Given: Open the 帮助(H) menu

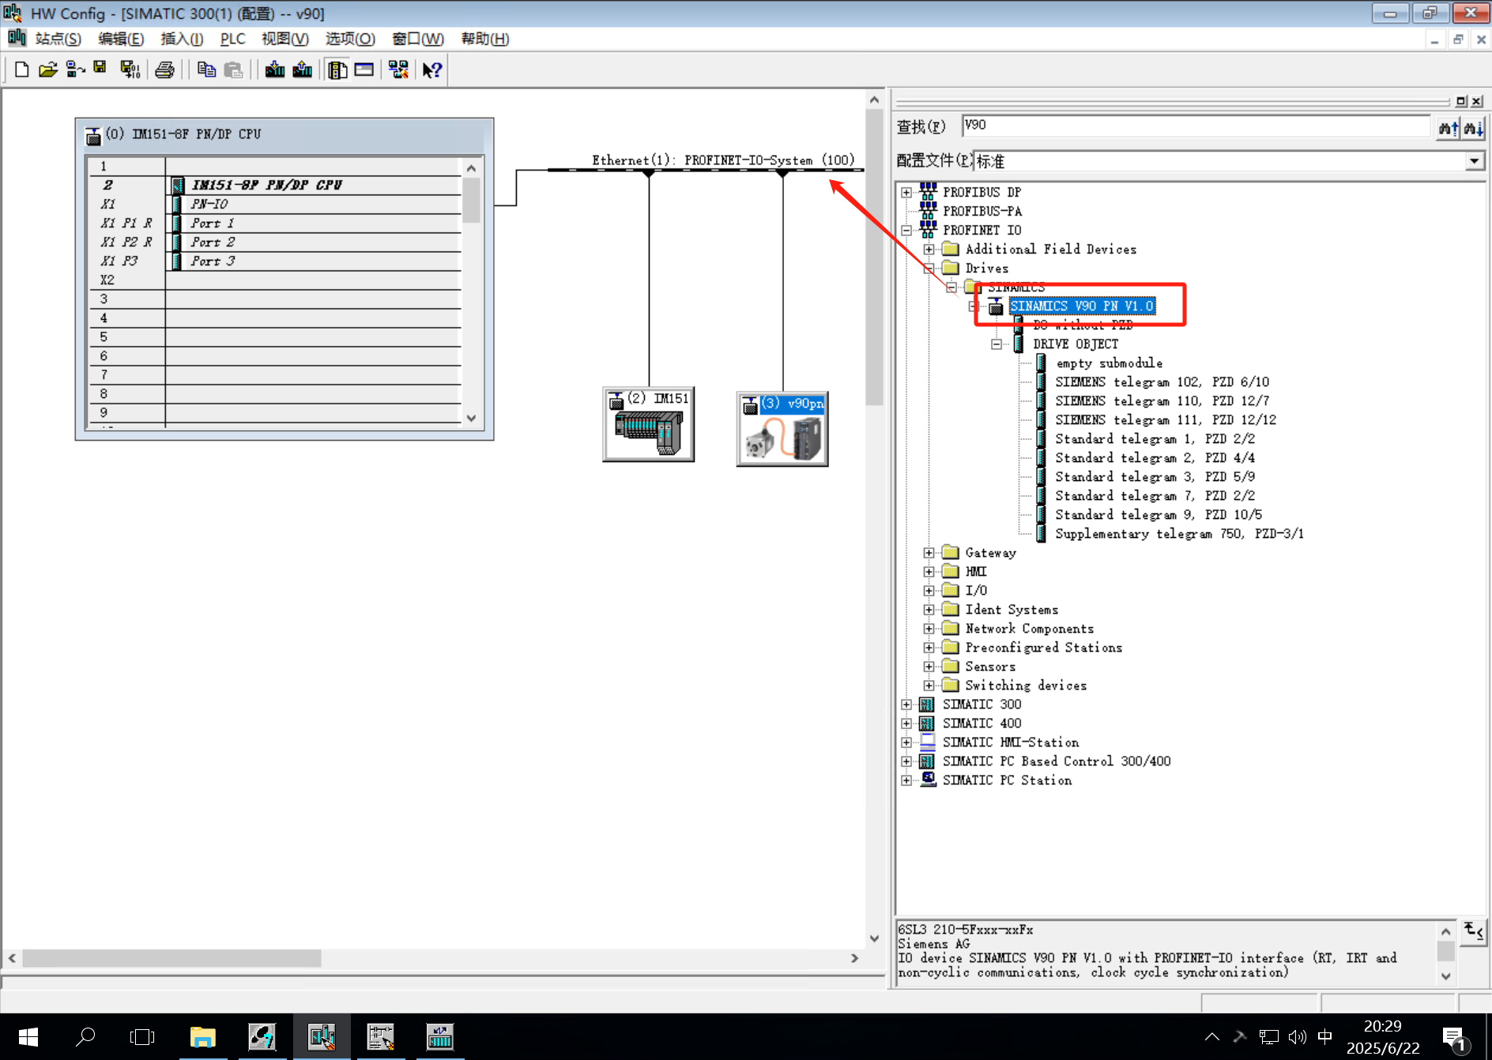Looking at the screenshot, I should pos(484,39).
